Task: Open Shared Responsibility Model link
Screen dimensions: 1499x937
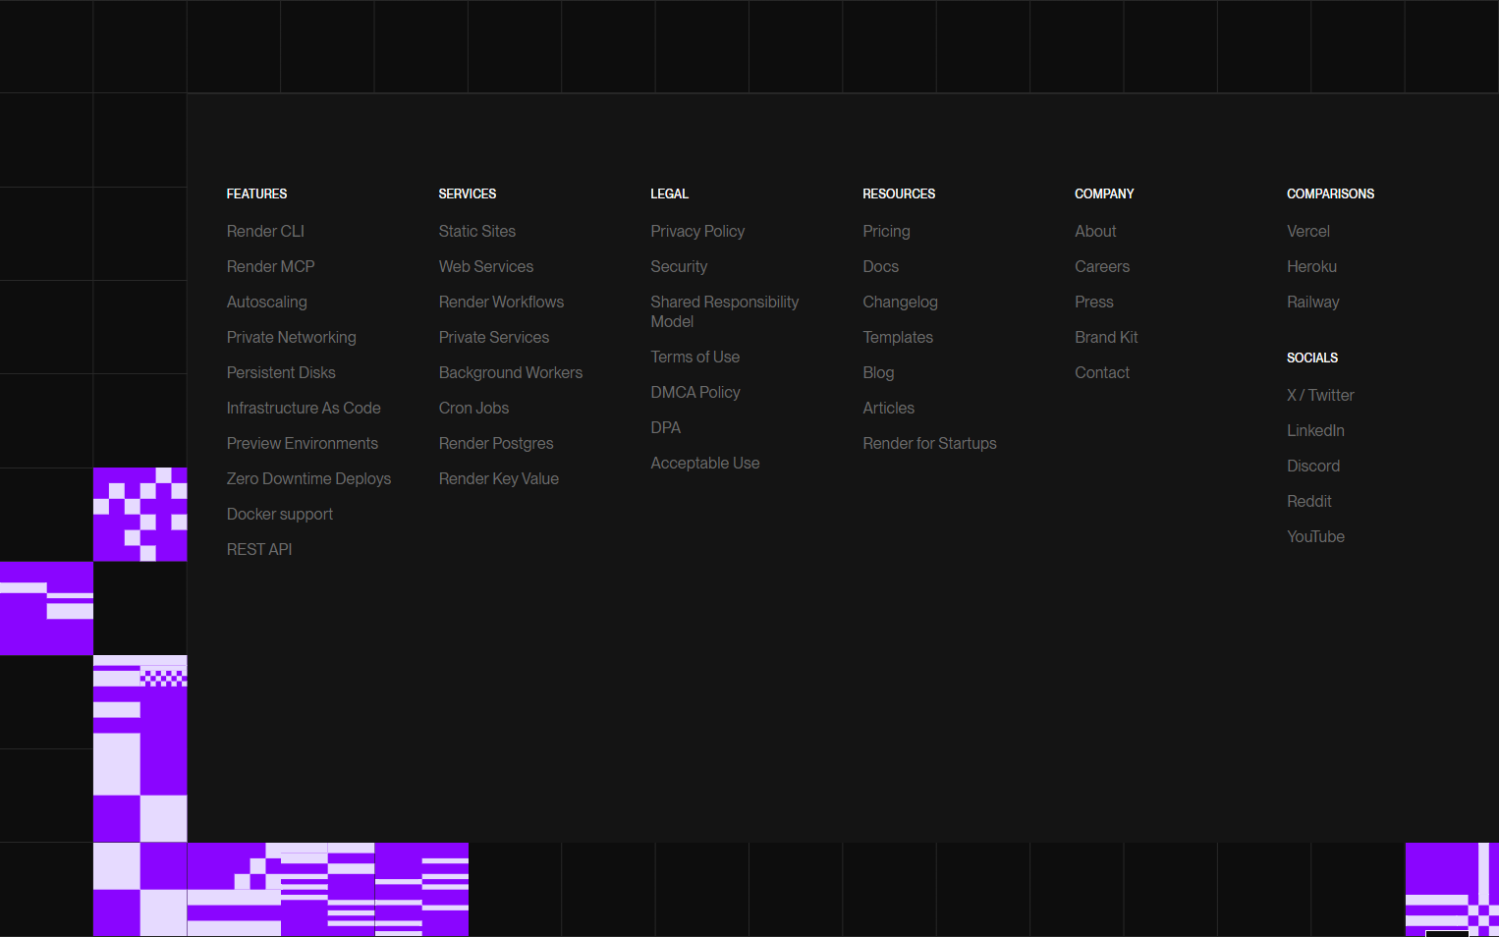Action: 724,311
